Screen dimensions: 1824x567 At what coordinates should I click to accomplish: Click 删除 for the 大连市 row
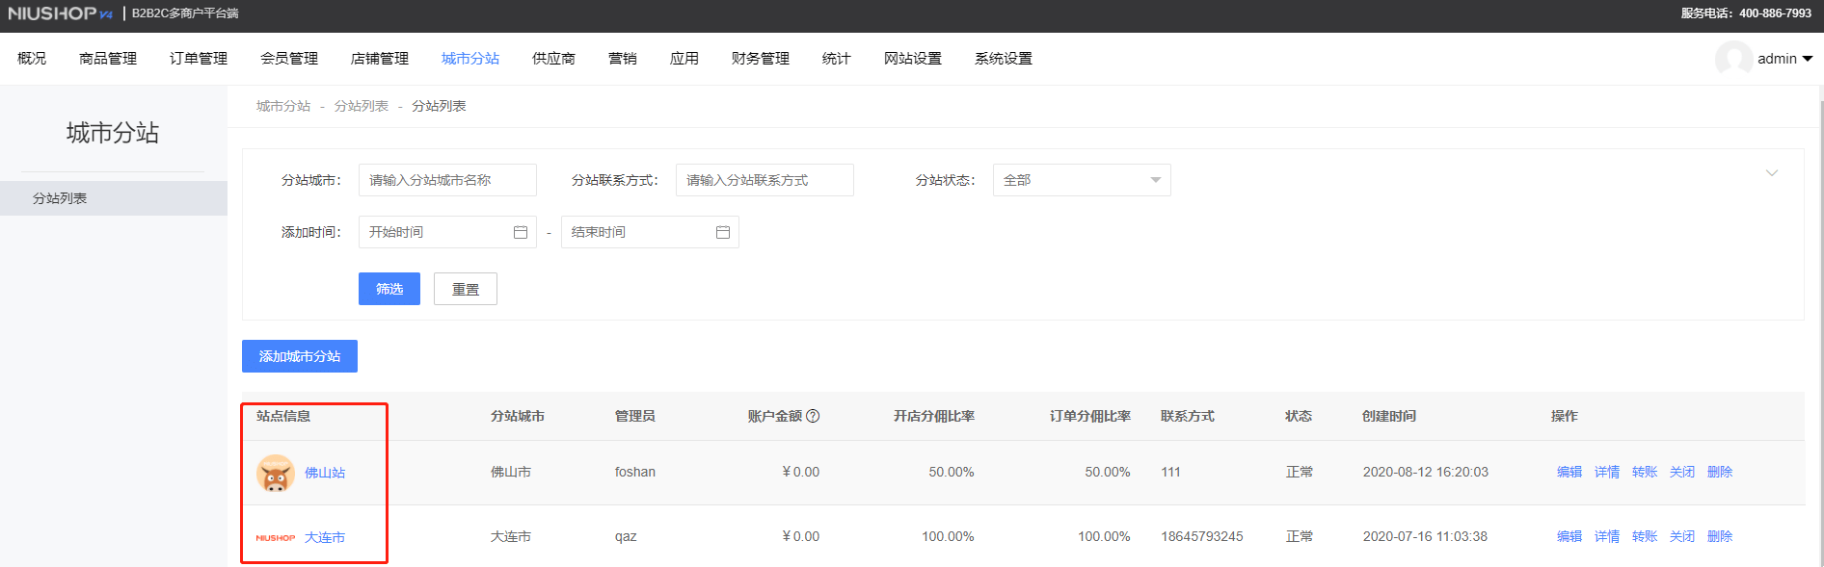1720,536
